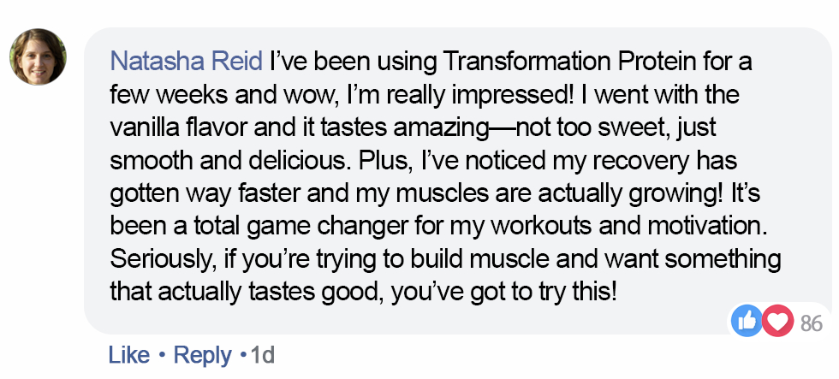This screenshot has width=839, height=379.
Task: Open Natasha Reid's profile picture
Action: [38, 57]
